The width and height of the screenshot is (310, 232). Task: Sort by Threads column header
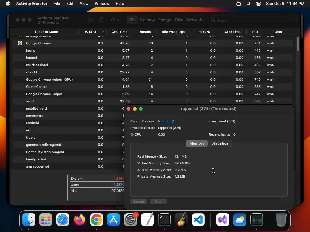144,32
